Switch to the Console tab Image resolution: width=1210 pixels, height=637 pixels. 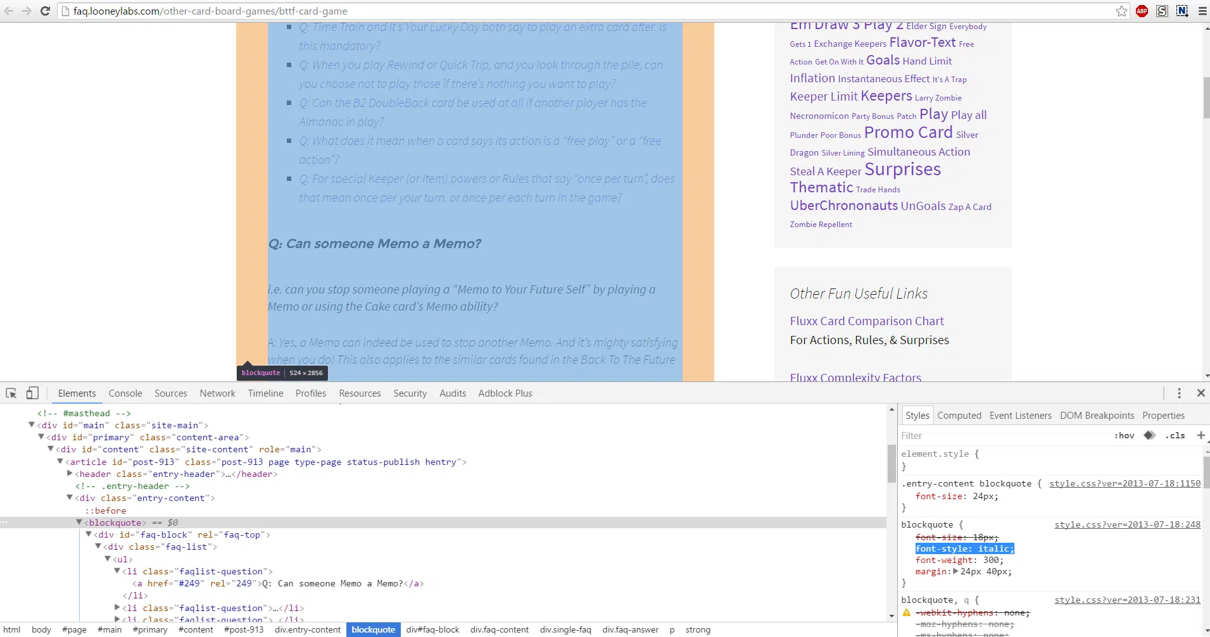[x=125, y=393]
